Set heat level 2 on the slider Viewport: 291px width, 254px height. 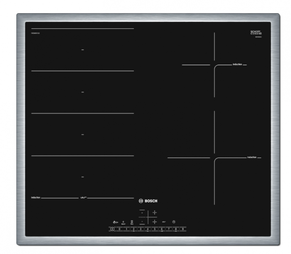133,229
